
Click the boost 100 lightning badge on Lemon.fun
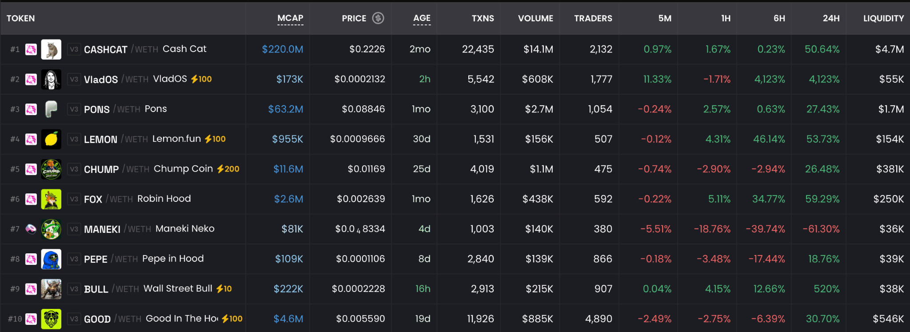click(x=215, y=139)
